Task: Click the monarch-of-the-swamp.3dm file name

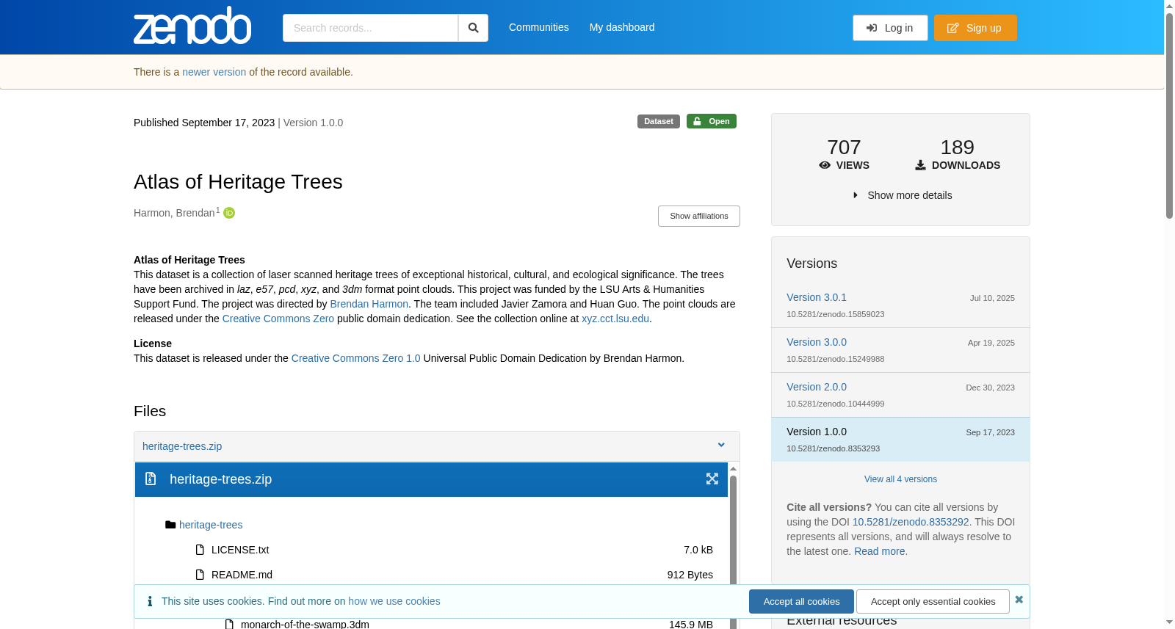Action: pos(305,625)
